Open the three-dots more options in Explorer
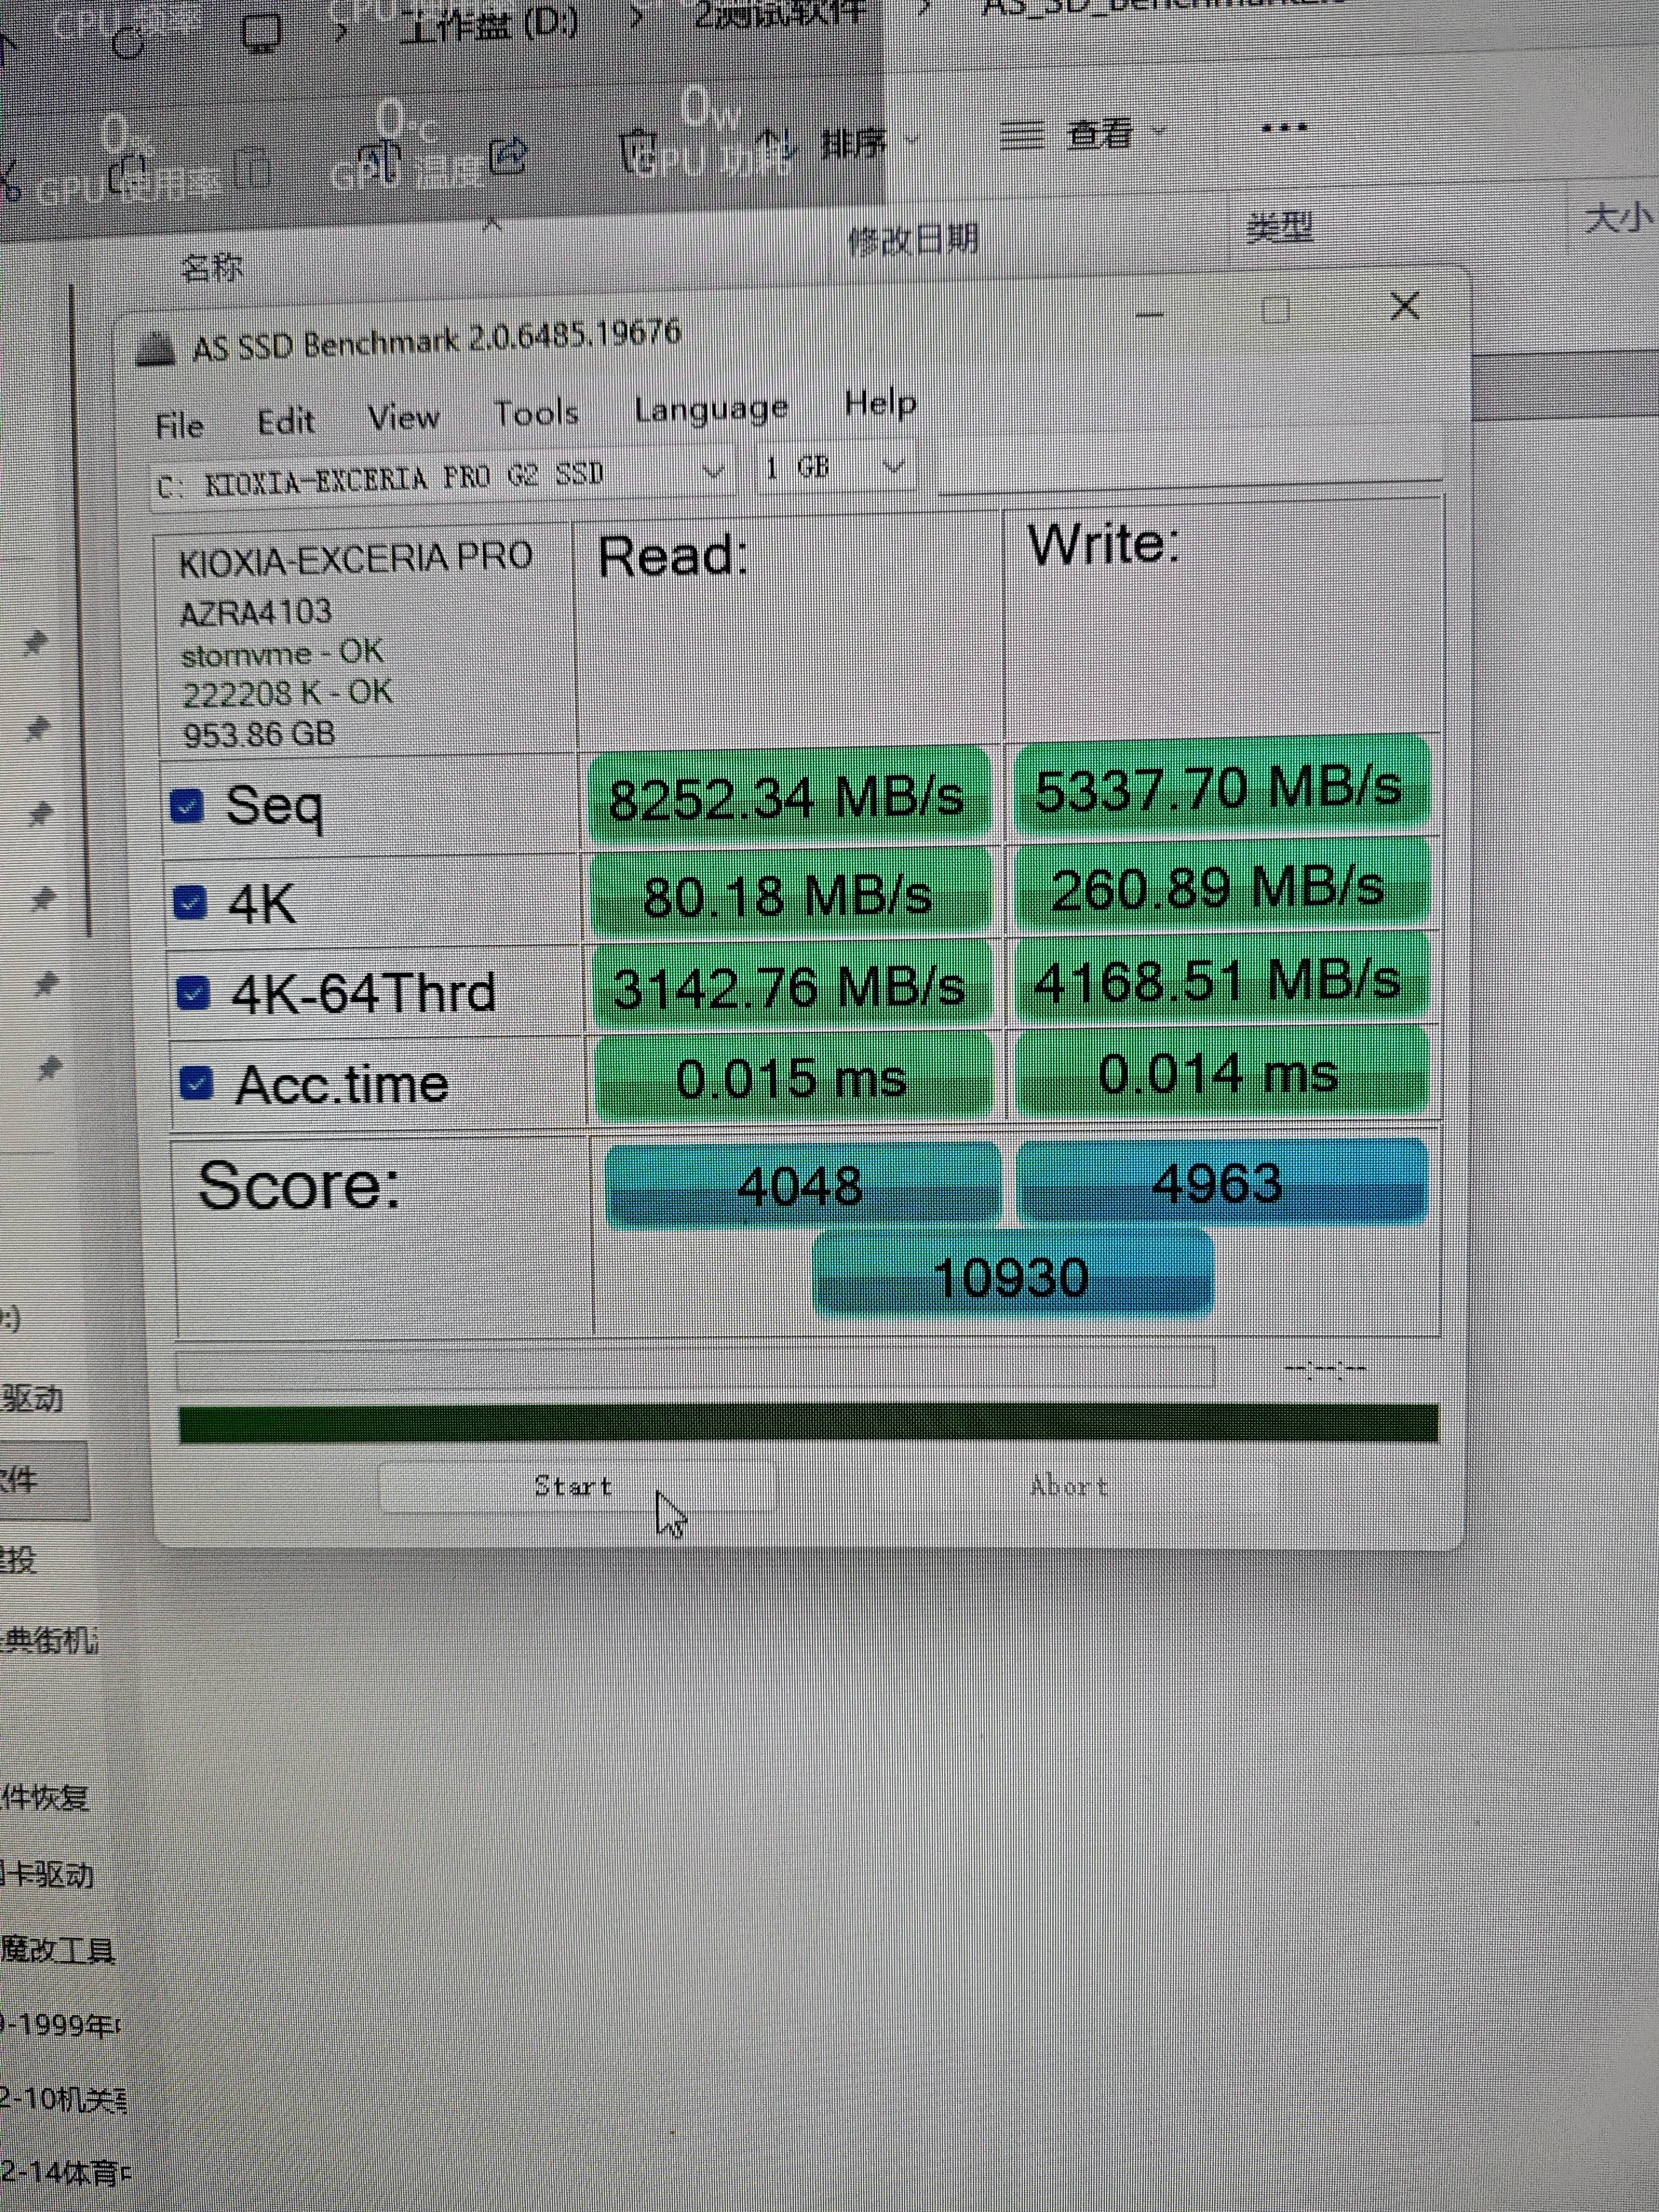1659x2212 pixels. pos(1284,127)
